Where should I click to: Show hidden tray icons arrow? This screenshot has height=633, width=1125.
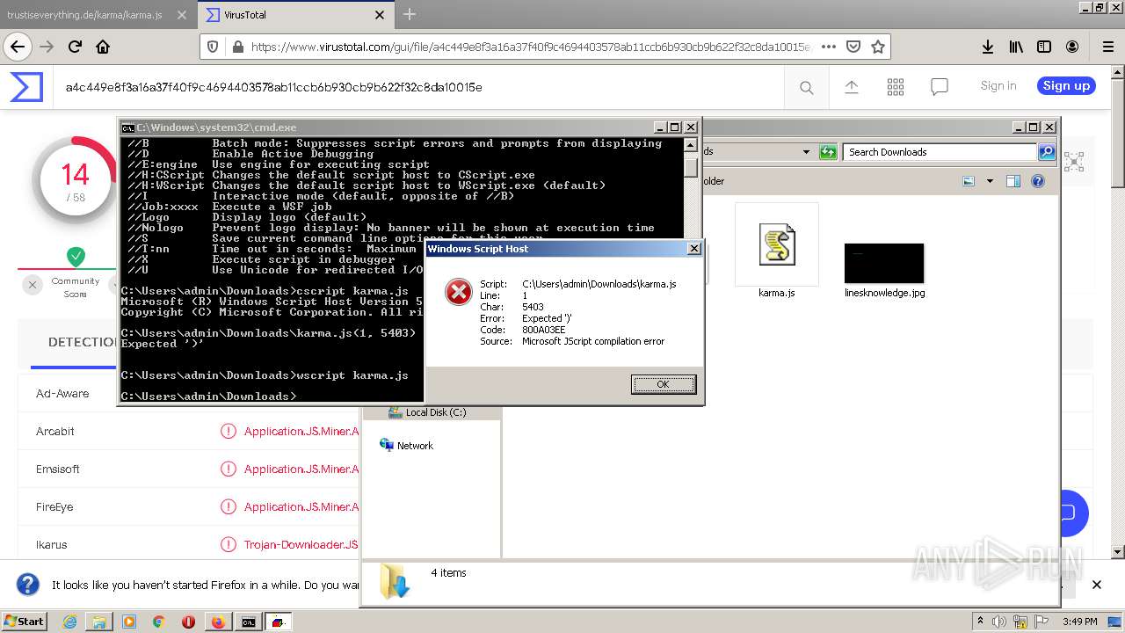pyautogui.click(x=982, y=622)
